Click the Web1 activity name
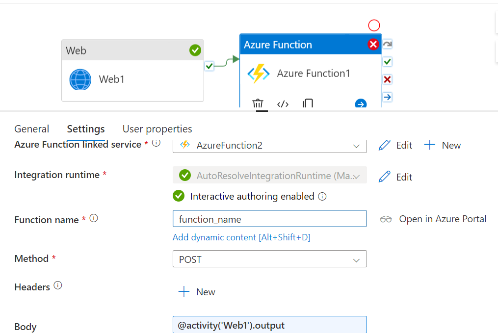Viewport: 498px width, 335px height. [x=111, y=79]
